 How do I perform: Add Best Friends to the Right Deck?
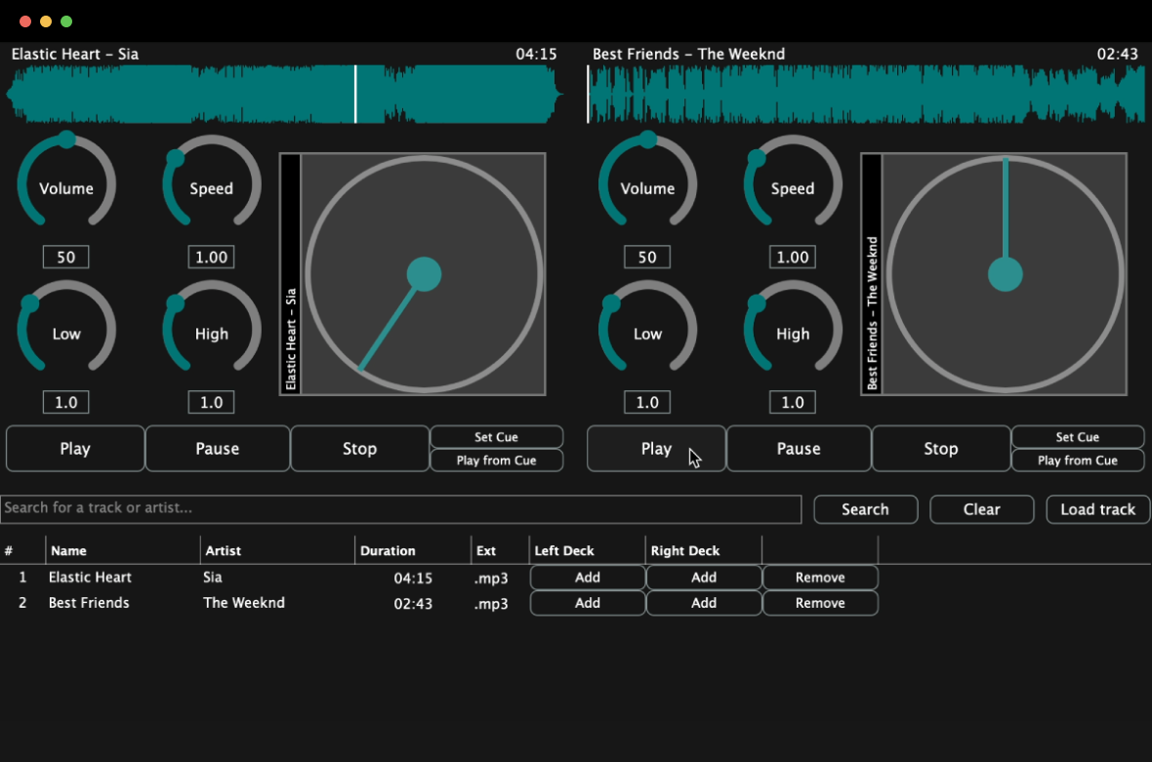(x=703, y=603)
